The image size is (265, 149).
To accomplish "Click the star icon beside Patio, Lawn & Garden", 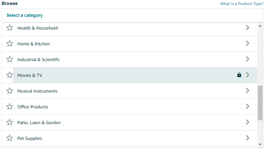I will pyautogui.click(x=10, y=122).
